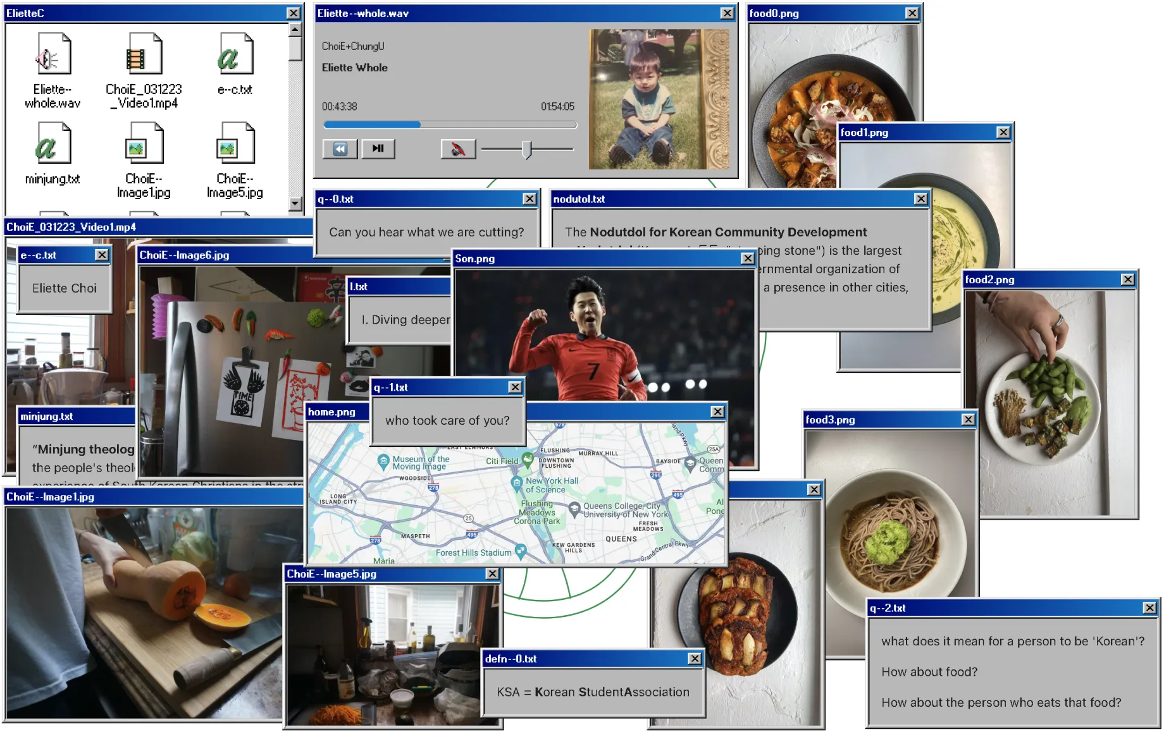Click the child photo thumbnail in audio player
This screenshot has height=732, width=1164.
coord(659,99)
